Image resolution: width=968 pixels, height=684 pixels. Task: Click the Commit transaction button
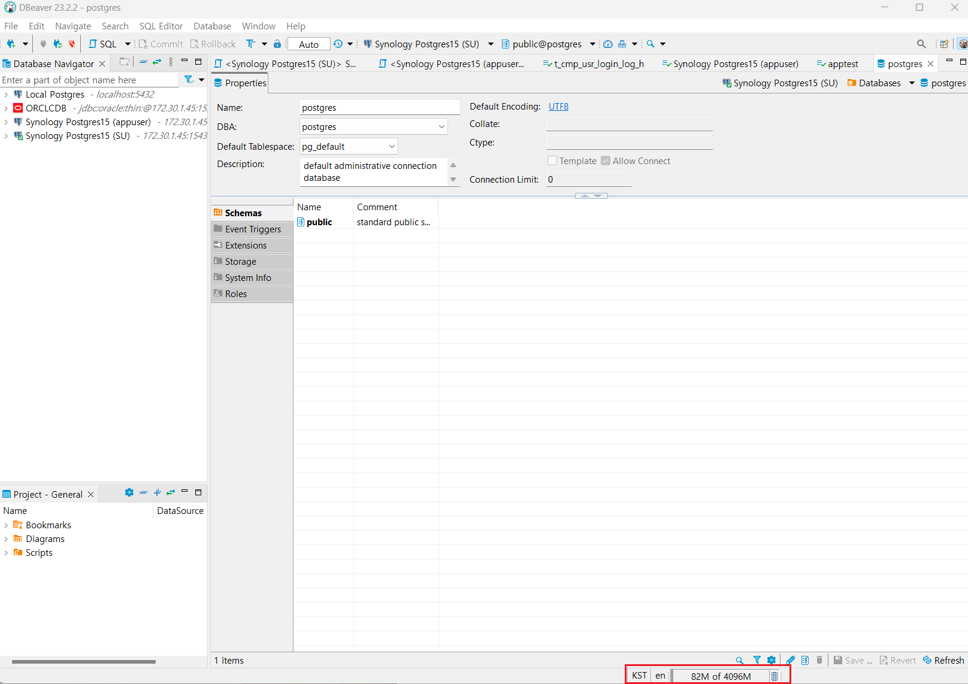point(161,44)
